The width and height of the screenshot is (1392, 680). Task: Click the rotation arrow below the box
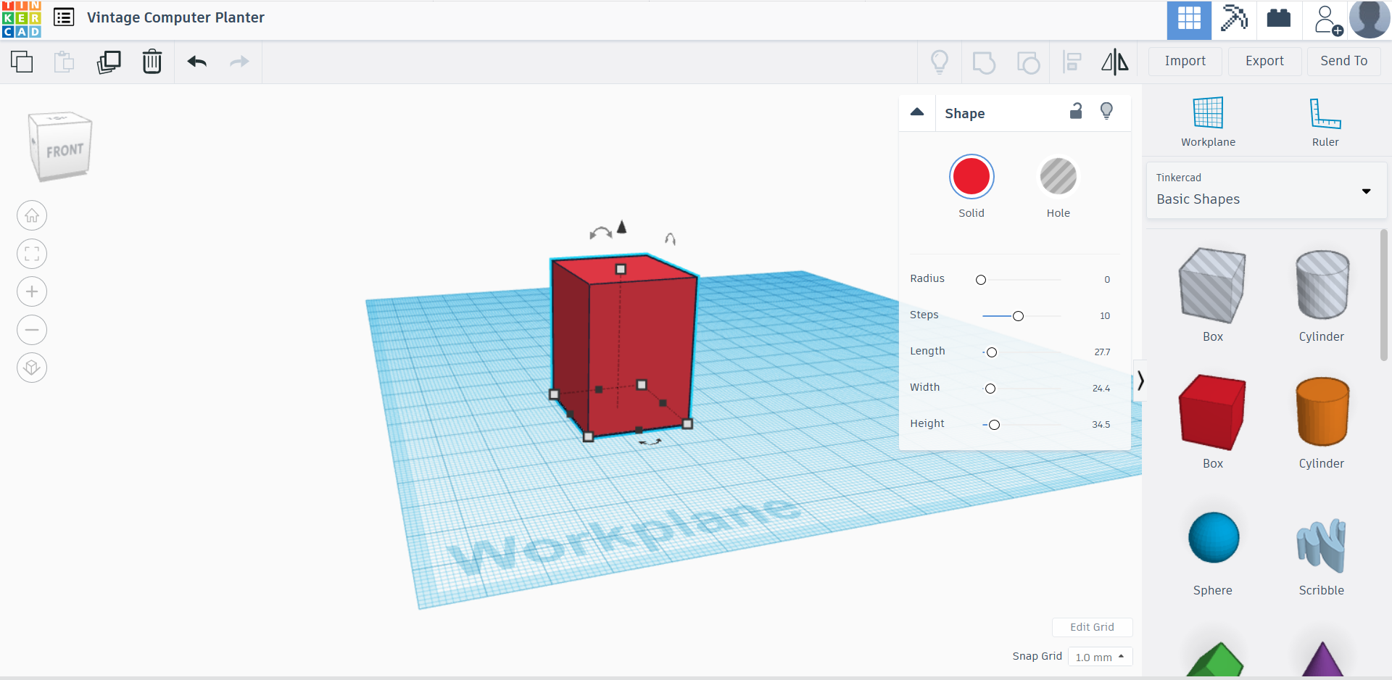[650, 441]
